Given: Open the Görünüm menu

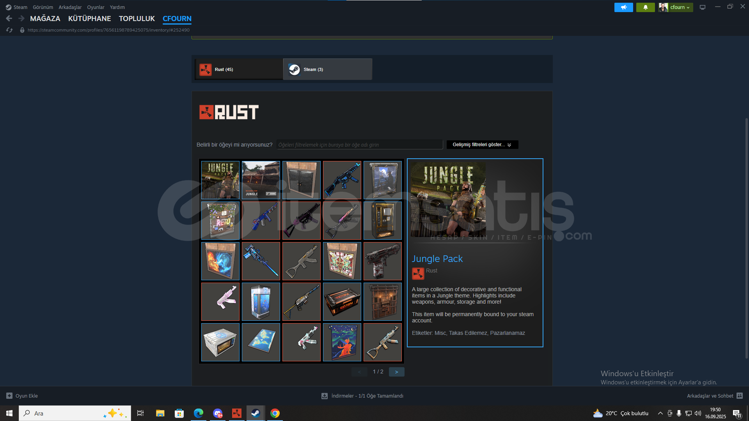Looking at the screenshot, I should [43, 7].
